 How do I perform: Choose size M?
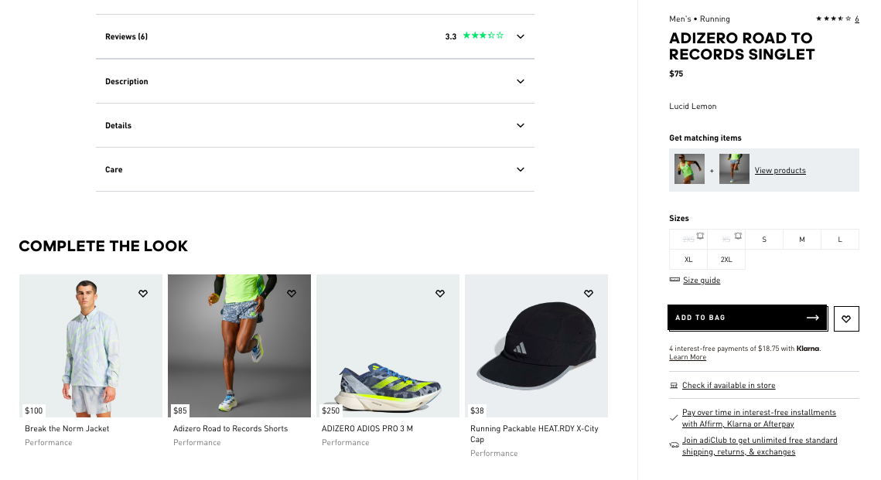(x=802, y=239)
